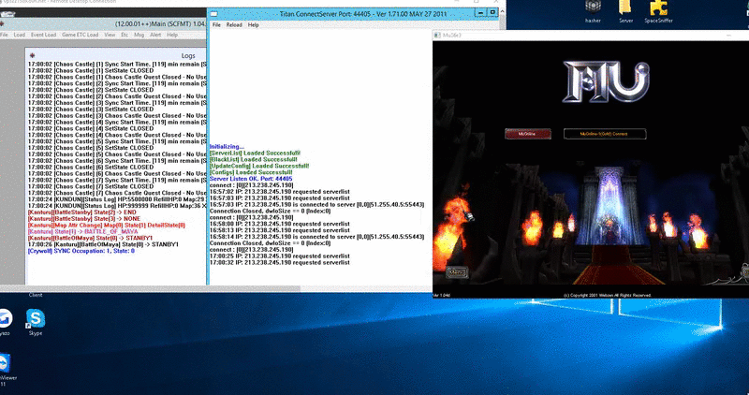The width and height of the screenshot is (749, 395).
Task: Click the MuS6e3 window title icon
Action: pyautogui.click(x=437, y=35)
